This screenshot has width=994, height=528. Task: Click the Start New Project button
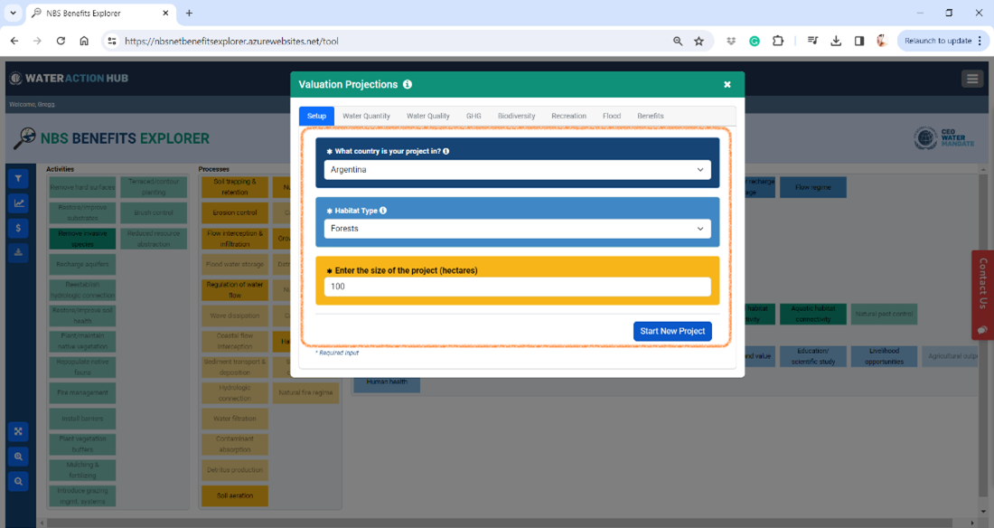(x=672, y=331)
